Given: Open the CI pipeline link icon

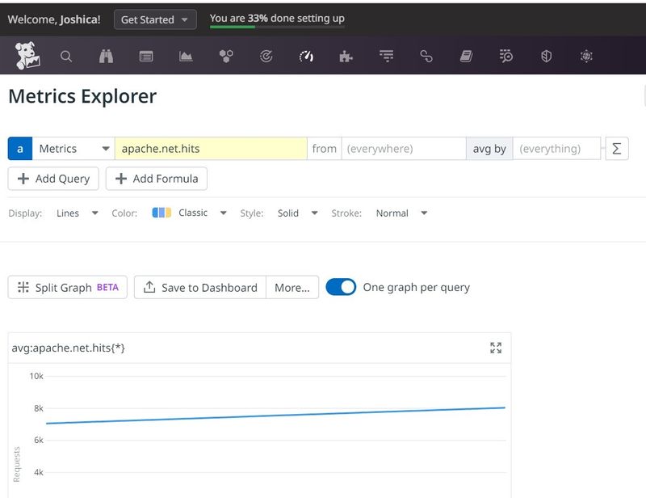Looking at the screenshot, I should [x=426, y=56].
